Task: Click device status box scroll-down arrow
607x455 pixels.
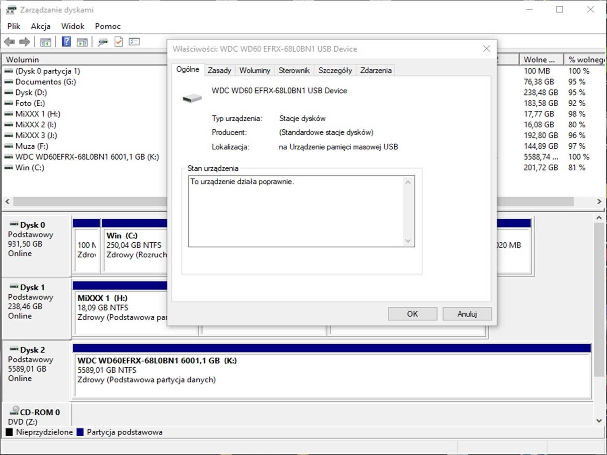Action: pyautogui.click(x=408, y=241)
